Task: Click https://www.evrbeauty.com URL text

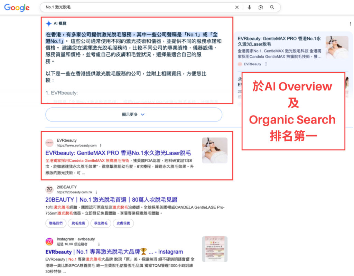Action: (x=76, y=146)
